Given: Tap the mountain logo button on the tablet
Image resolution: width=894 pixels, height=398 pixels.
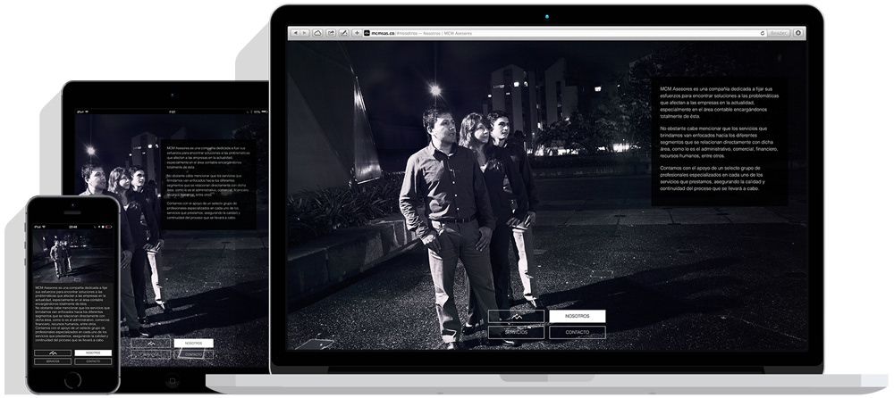Looking at the screenshot, I should 151,344.
